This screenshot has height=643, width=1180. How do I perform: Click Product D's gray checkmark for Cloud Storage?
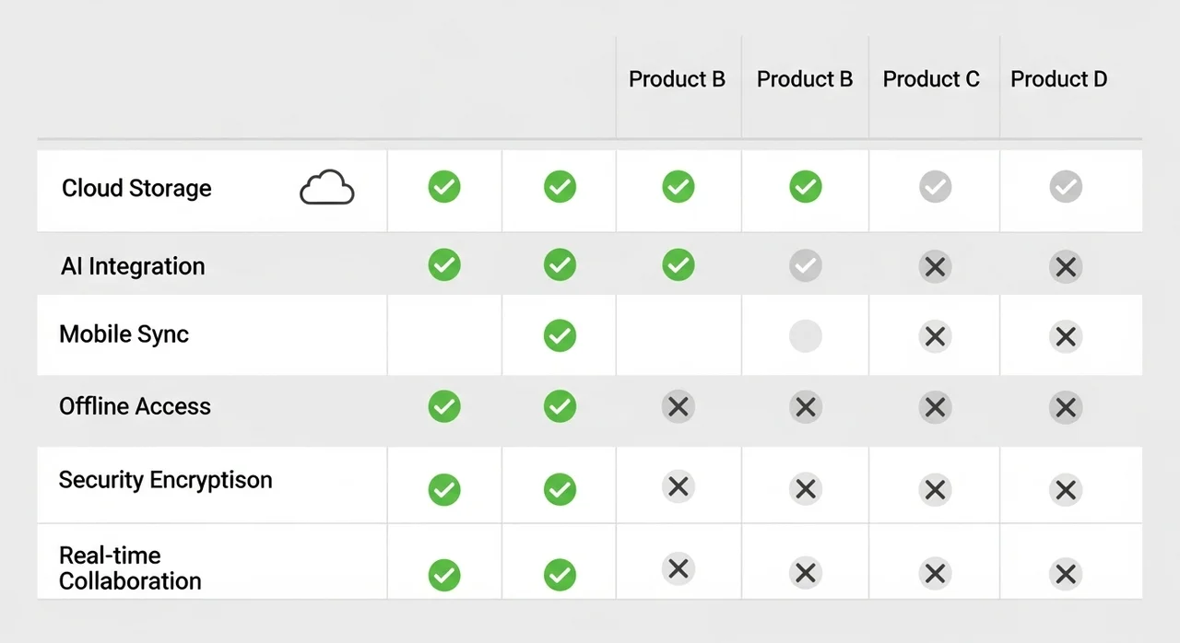pos(1066,187)
